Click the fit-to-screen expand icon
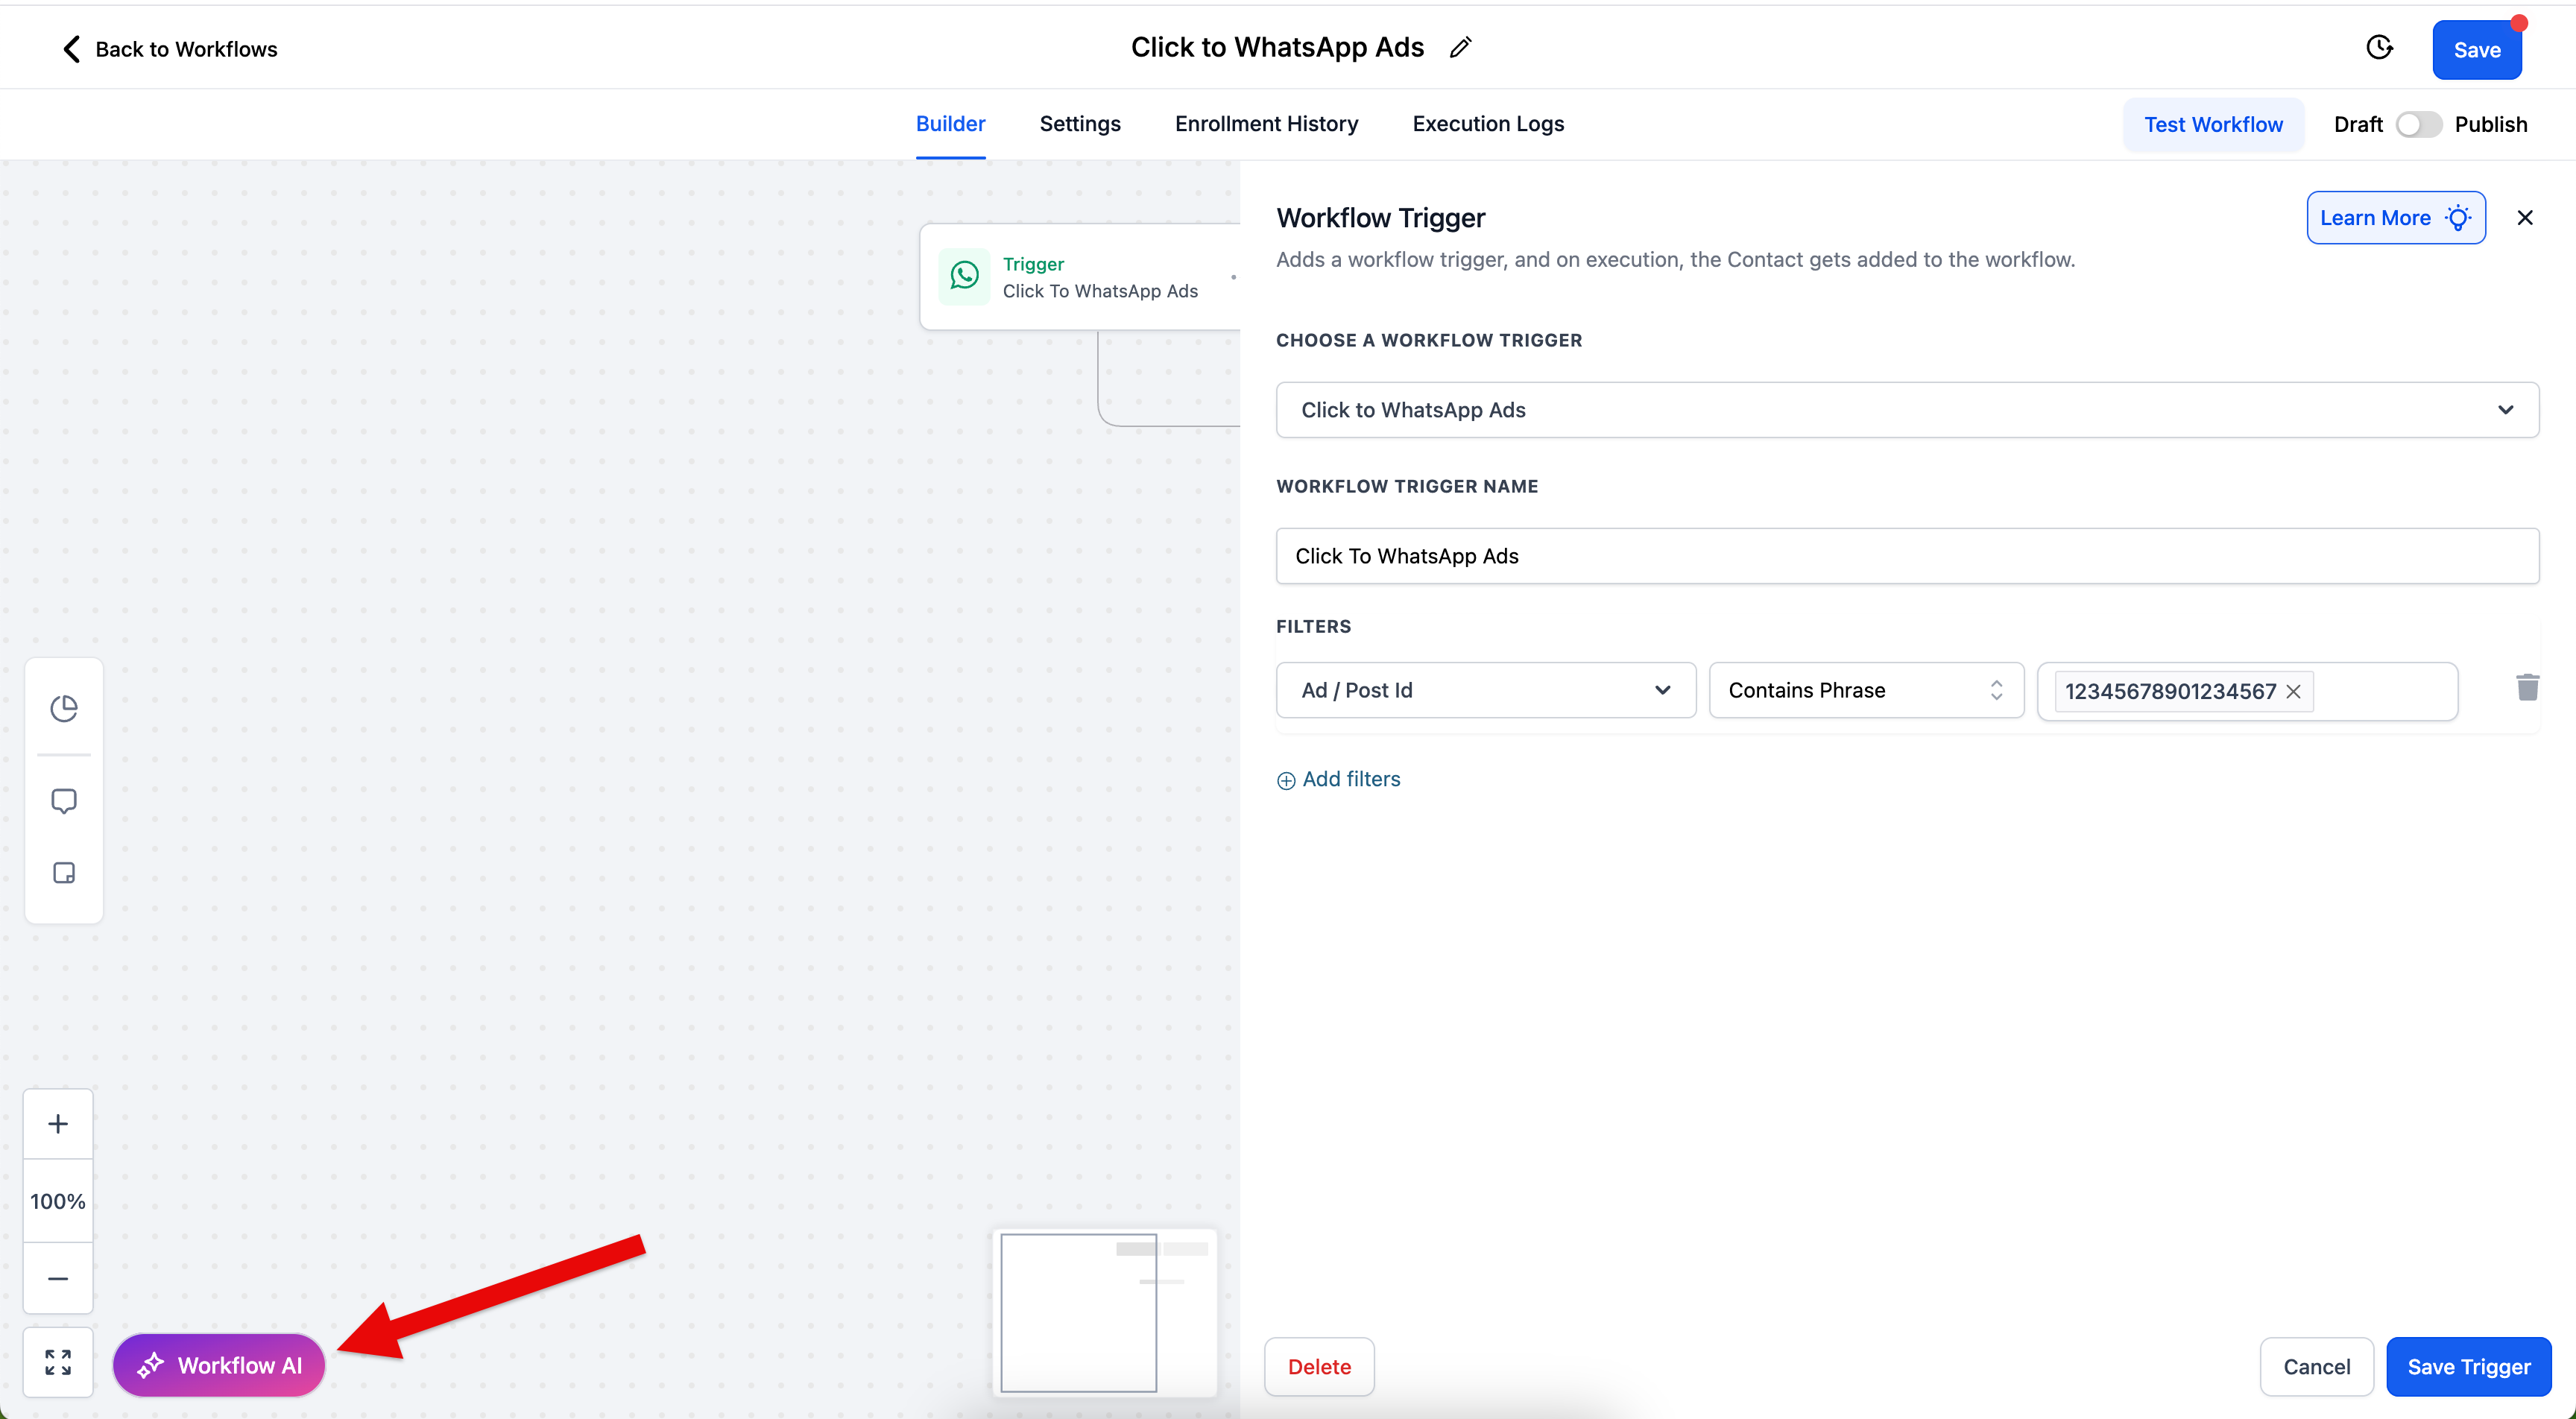2576x1419 pixels. point(58,1362)
